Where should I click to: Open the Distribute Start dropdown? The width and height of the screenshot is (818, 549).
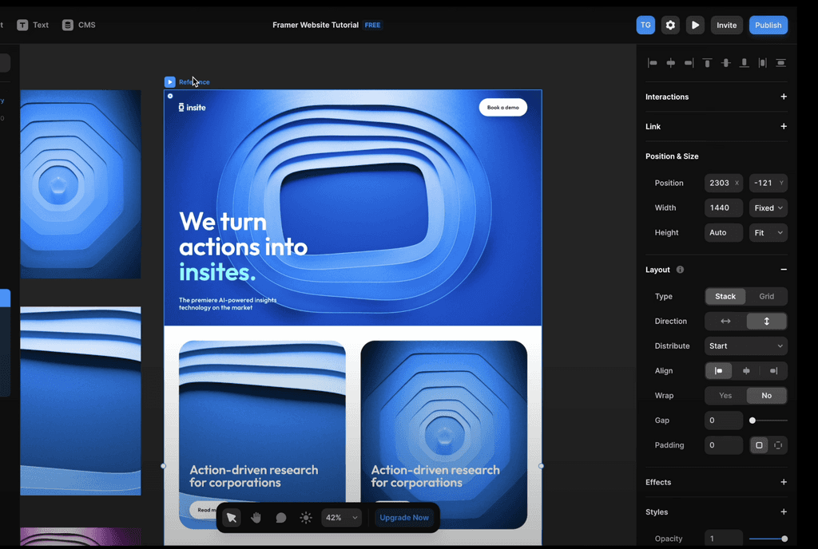745,346
